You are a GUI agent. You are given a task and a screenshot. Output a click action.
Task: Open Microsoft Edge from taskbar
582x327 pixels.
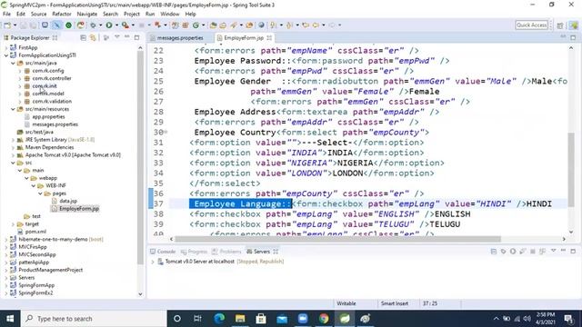point(219,319)
